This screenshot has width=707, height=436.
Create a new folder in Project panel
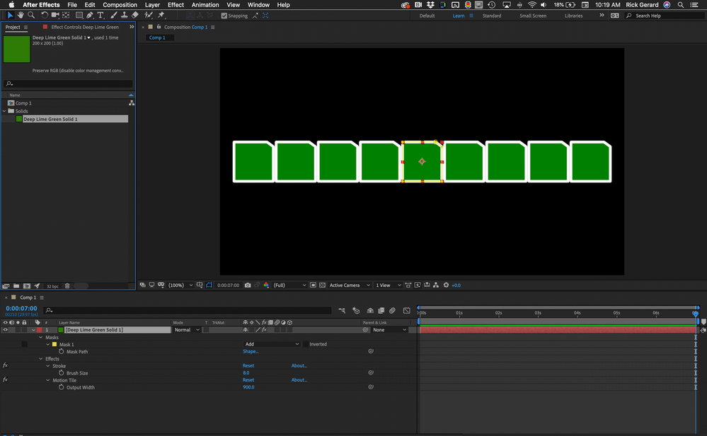click(16, 286)
